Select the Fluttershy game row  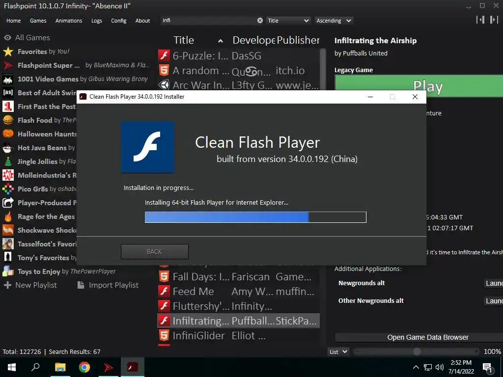[238, 306]
